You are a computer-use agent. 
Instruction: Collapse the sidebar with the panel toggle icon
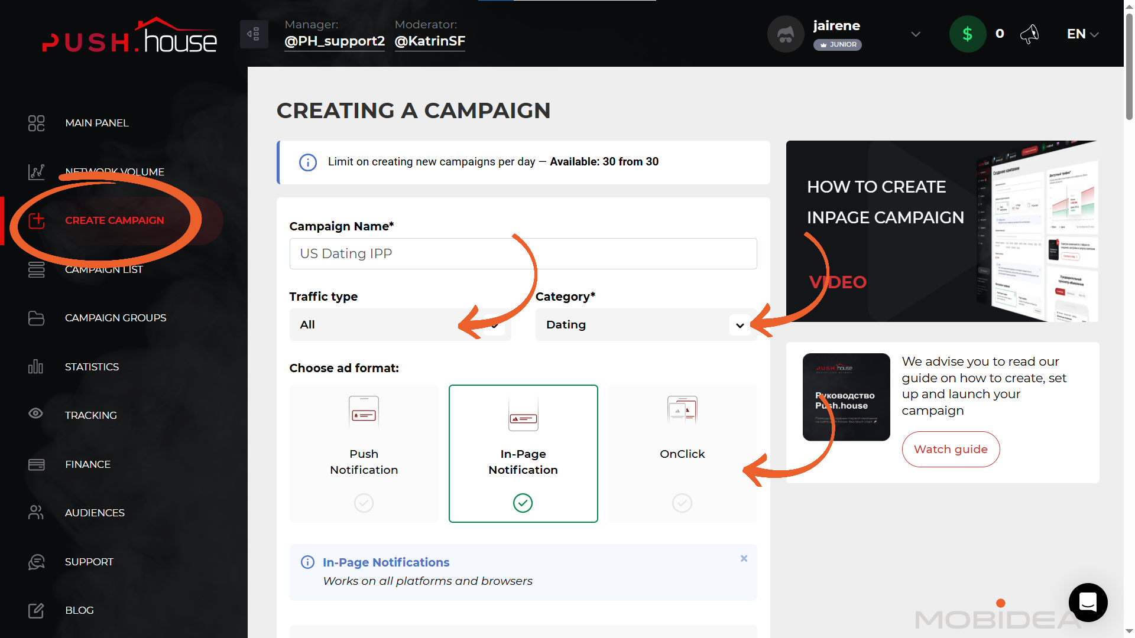click(254, 34)
